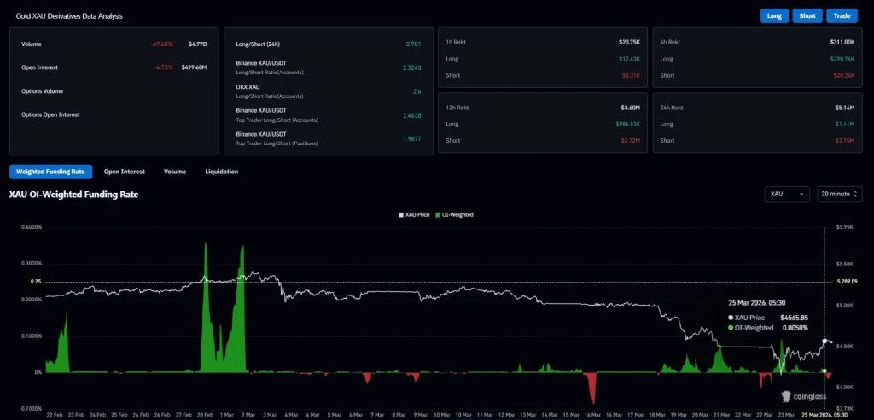Image resolution: width=874 pixels, height=420 pixels.
Task: Click the 12h Rekt total $3.60M
Action: click(x=631, y=108)
